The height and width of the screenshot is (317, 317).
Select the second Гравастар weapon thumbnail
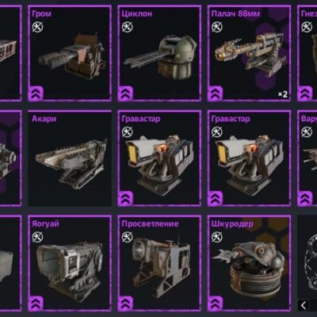[x=249, y=158]
